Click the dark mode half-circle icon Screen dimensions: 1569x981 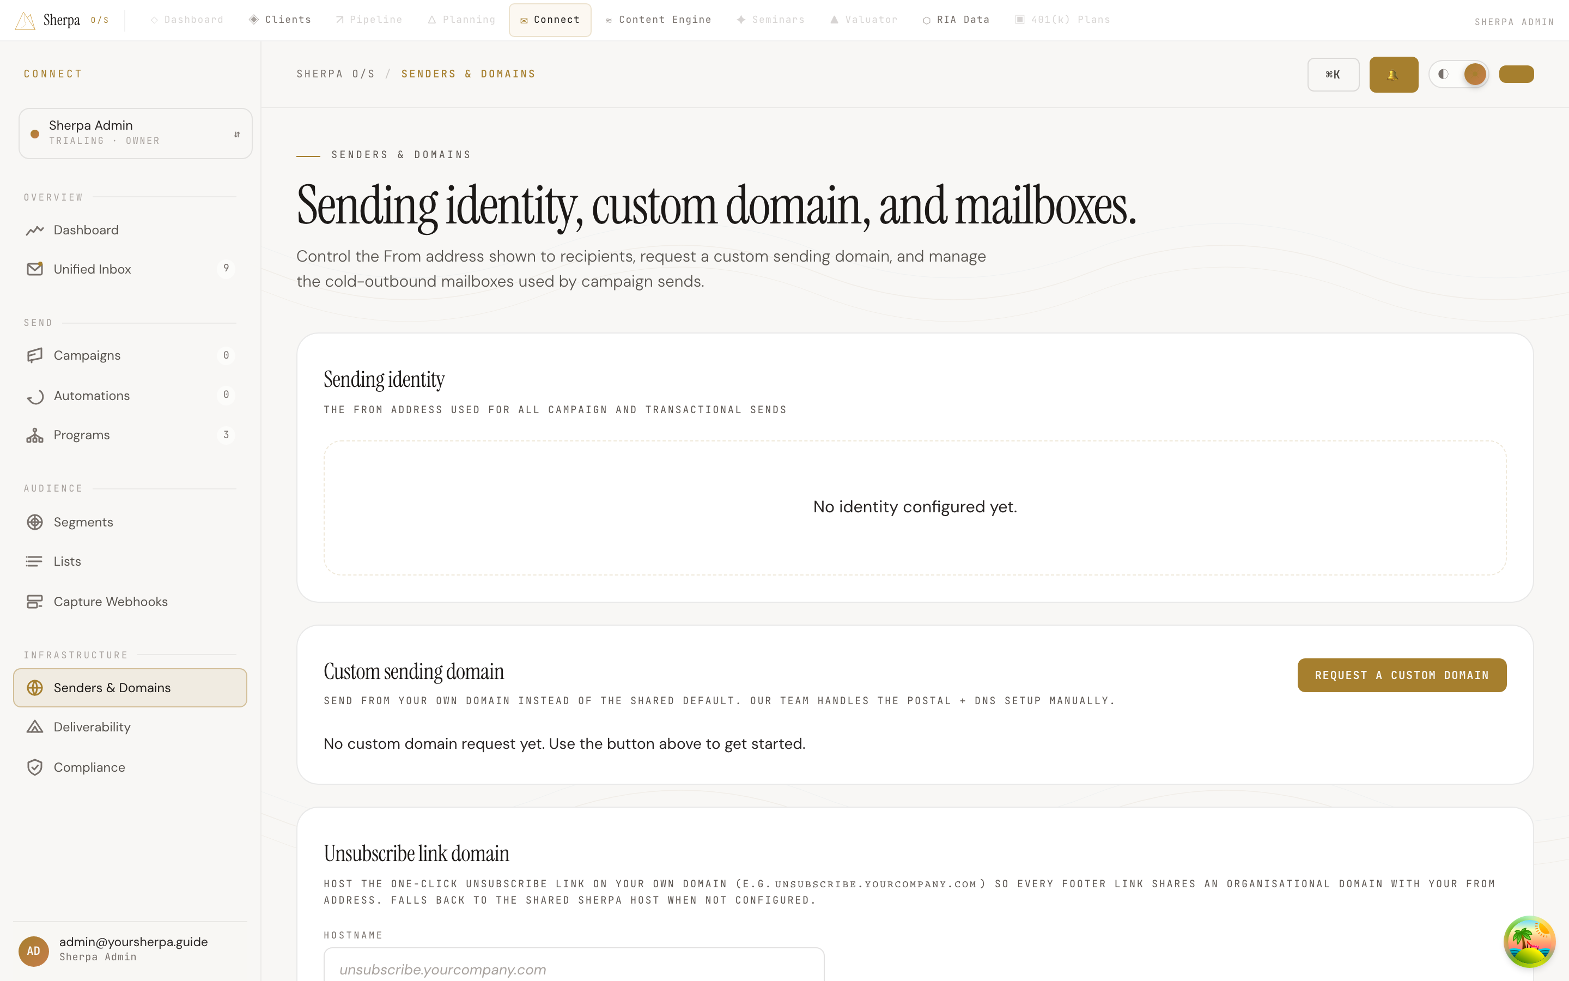tap(1443, 74)
